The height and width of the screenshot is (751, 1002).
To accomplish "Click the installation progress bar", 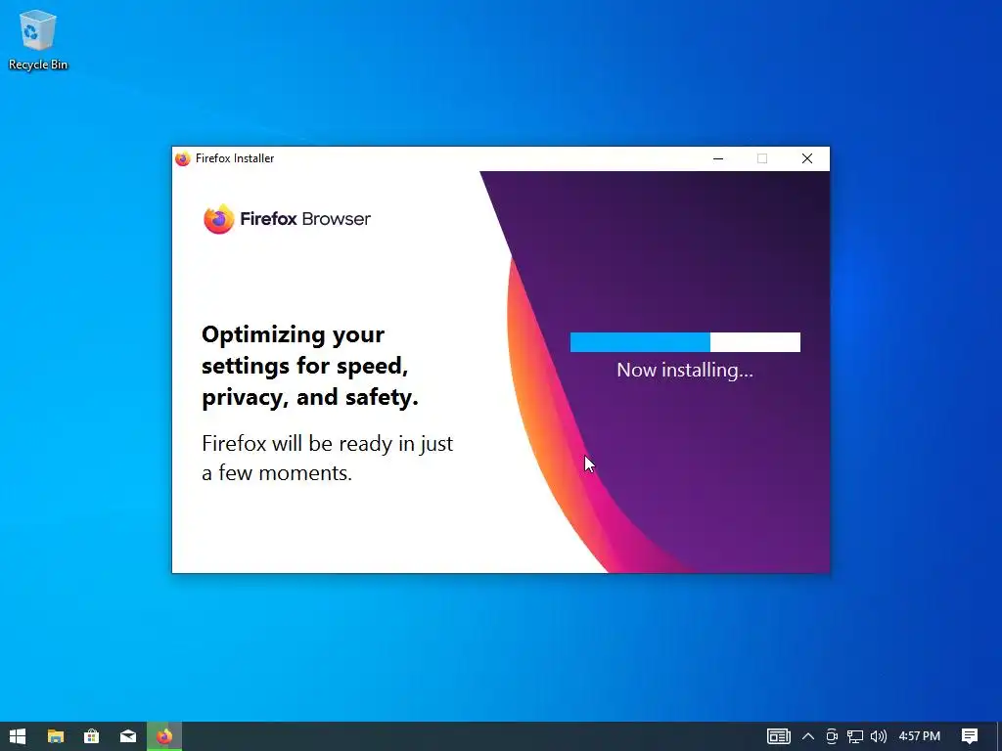I will point(685,342).
